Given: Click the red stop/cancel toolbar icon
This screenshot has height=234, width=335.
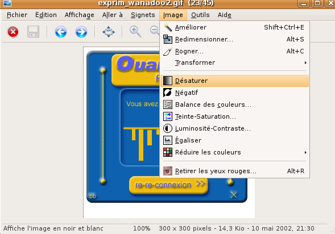Looking at the screenshot, I should pos(13,32).
